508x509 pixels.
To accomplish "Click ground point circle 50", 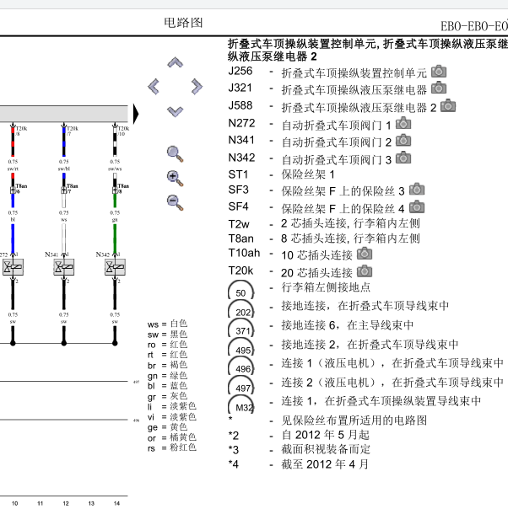I will tap(240, 290).
